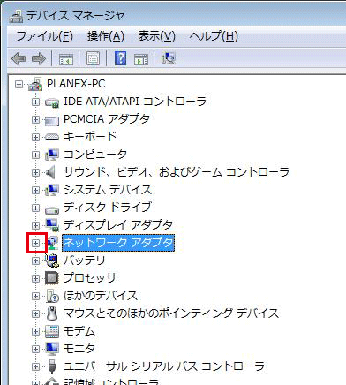Click the show/hide console tree icon
Viewport: 346px width, 385px height.
pyautogui.click(x=66, y=59)
